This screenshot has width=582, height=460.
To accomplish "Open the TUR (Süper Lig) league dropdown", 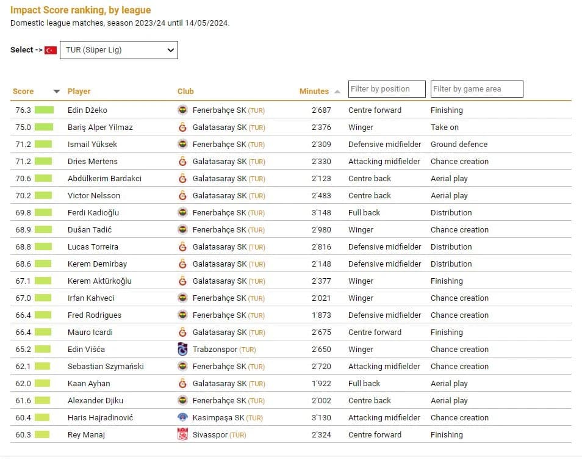I will click(x=119, y=50).
